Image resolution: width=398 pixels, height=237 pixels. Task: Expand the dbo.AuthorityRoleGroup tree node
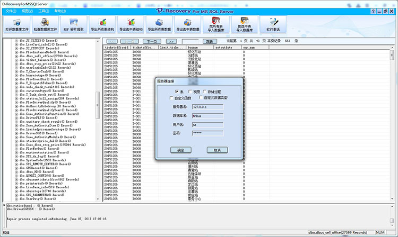pyautogui.click(x=16, y=106)
